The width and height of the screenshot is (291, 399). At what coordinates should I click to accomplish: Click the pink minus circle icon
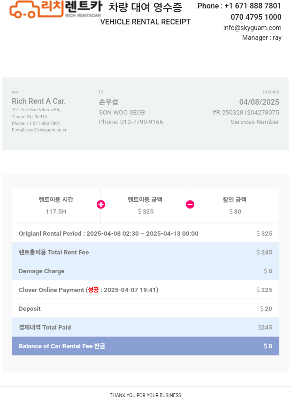coord(190,204)
